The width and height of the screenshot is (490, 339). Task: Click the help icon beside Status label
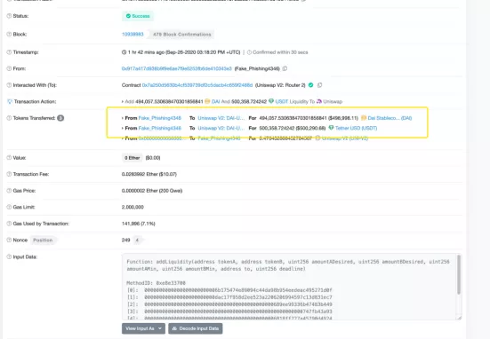click(x=9, y=16)
